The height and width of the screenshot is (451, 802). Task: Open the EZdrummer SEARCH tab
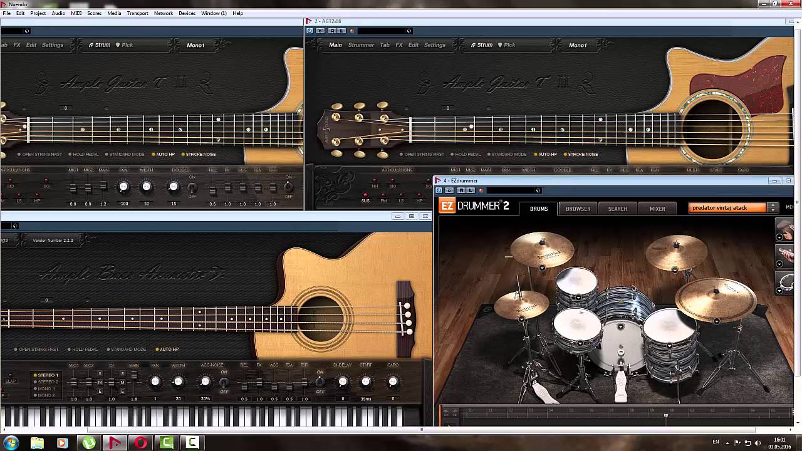[617, 209]
